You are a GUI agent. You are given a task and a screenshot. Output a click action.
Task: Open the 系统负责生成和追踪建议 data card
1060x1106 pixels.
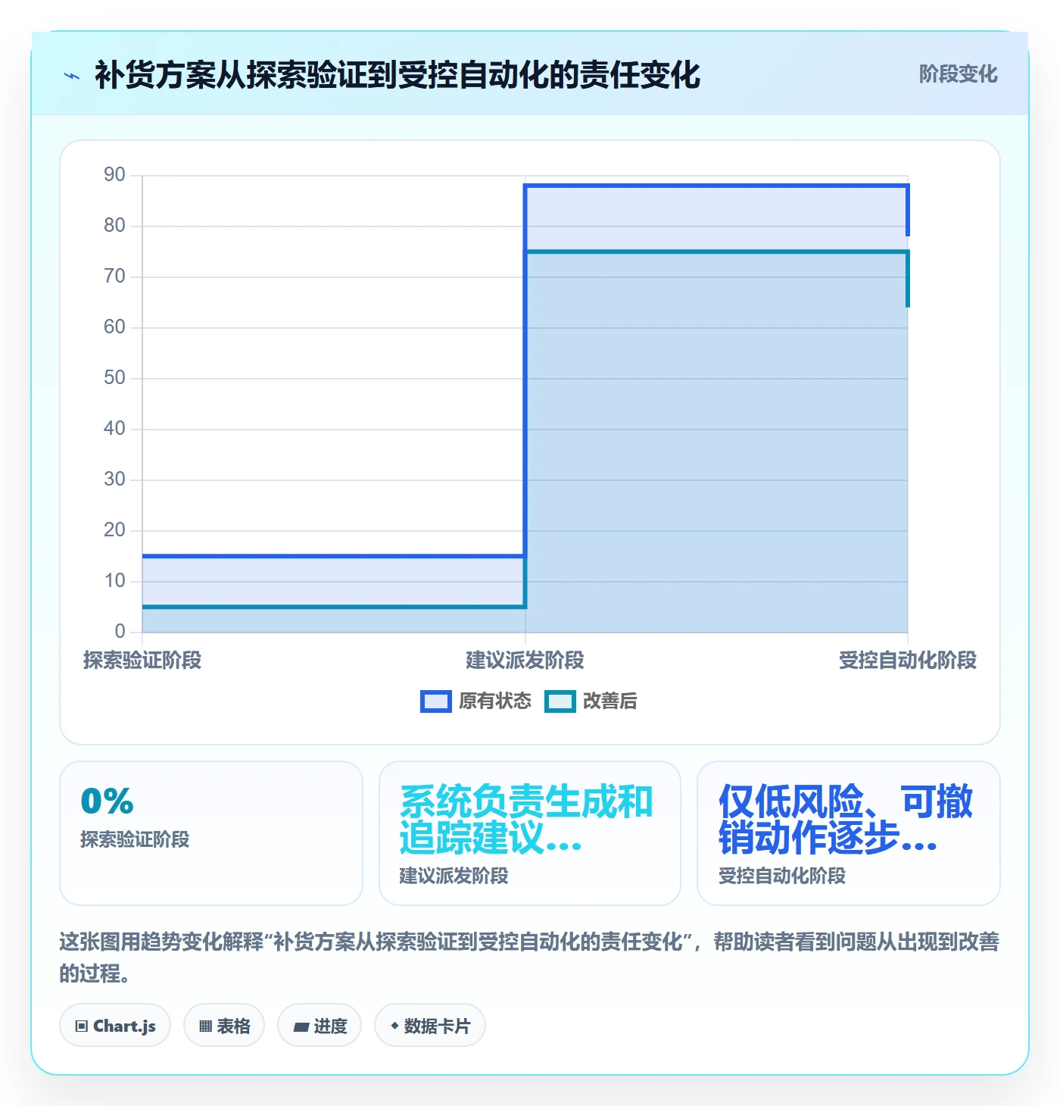point(530,833)
